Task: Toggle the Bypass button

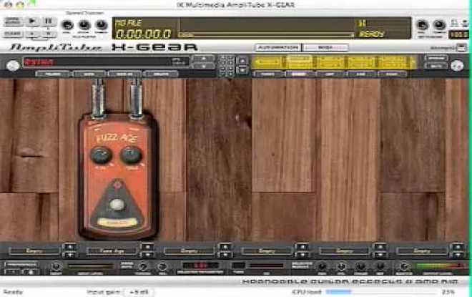Action: [x=436, y=58]
